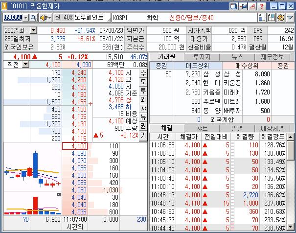This screenshot has height=233, width=296.
Task: Click the 투 vertical button
Action: [143, 91]
